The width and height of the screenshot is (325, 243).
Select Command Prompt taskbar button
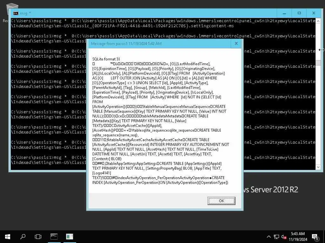[x=54, y=237]
